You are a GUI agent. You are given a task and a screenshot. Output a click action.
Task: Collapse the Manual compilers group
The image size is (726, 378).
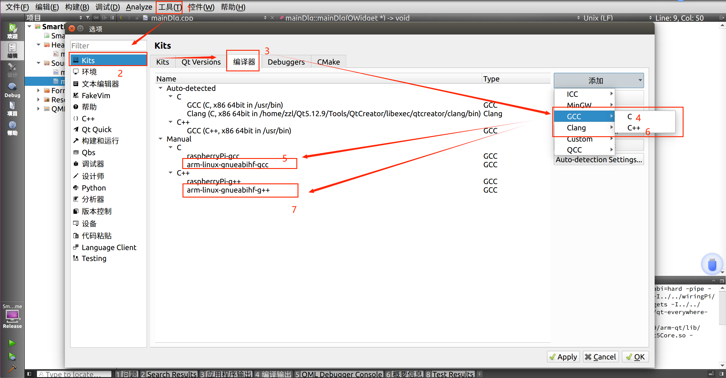click(x=161, y=139)
